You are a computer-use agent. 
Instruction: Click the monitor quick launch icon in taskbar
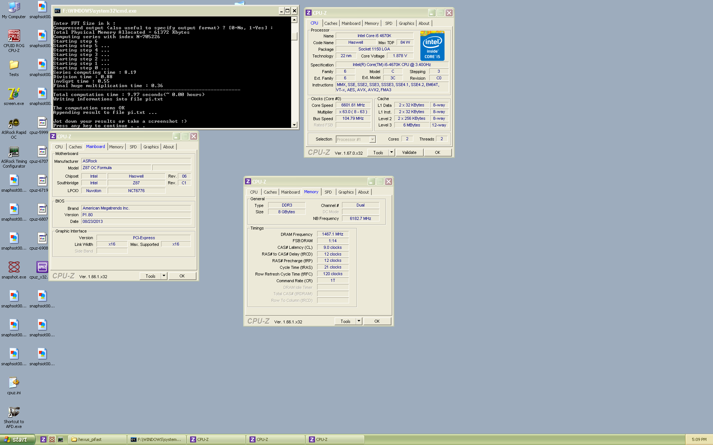click(61, 439)
